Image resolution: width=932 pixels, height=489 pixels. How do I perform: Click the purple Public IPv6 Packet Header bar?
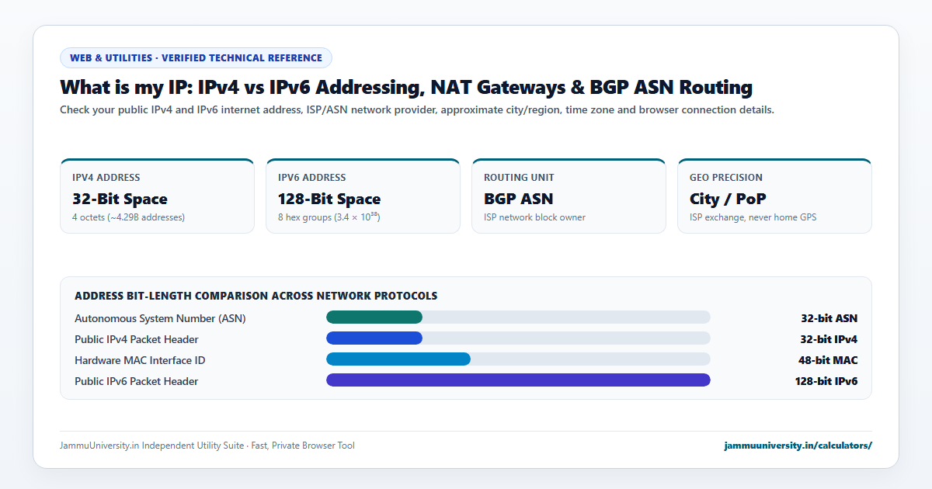tap(518, 380)
